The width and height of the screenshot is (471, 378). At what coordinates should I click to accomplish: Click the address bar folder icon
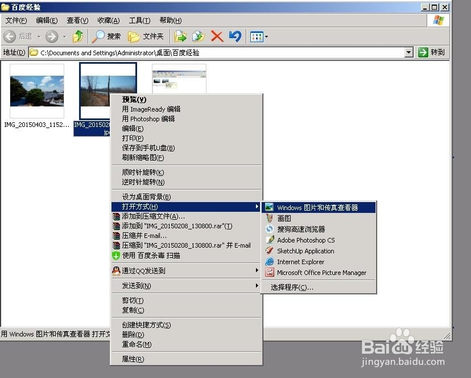point(34,52)
